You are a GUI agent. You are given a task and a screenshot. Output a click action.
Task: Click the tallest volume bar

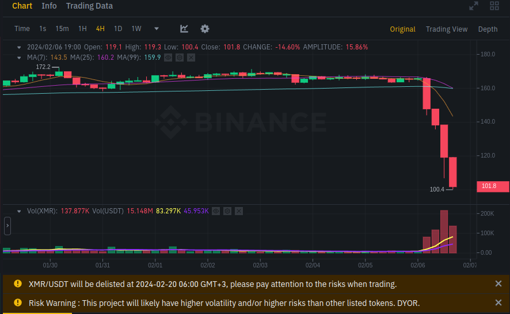pyautogui.click(x=444, y=231)
